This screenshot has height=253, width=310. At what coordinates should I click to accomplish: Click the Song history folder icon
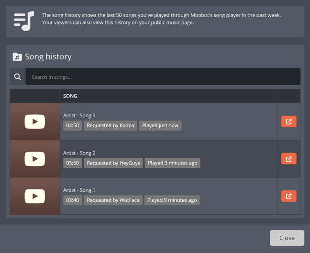17,57
